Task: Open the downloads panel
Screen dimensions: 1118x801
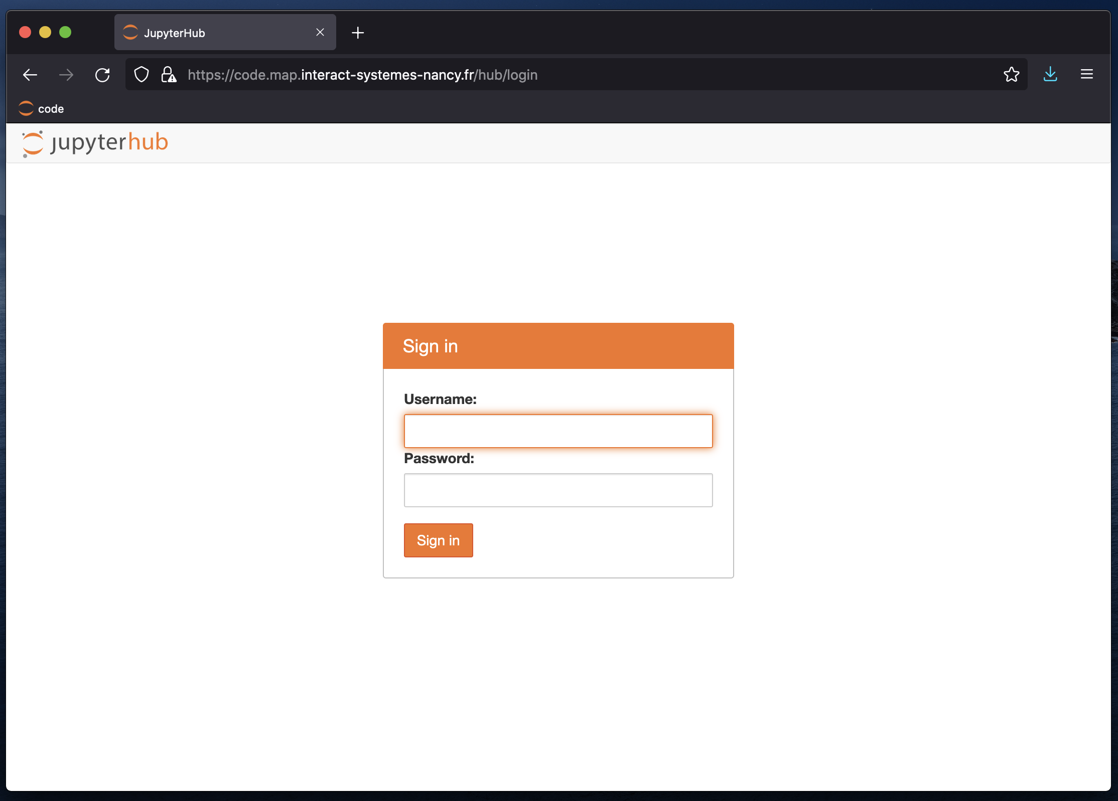Action: [x=1050, y=75]
